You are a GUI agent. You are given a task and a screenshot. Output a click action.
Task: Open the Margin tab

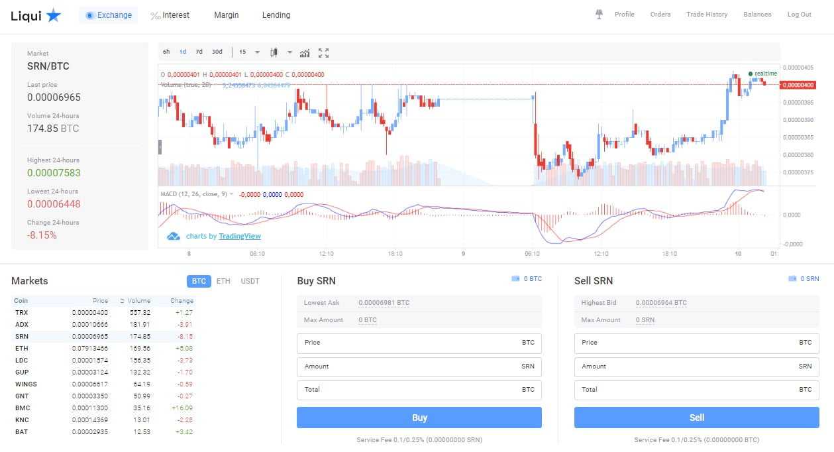tap(226, 15)
